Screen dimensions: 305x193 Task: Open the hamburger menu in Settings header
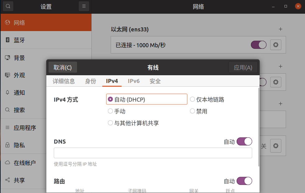(x=84, y=6)
